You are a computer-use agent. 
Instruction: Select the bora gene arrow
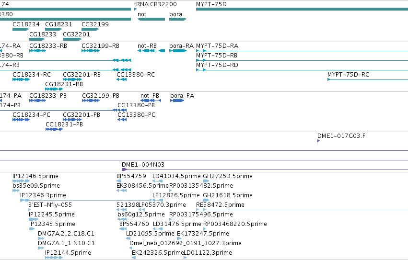coord(178,19)
